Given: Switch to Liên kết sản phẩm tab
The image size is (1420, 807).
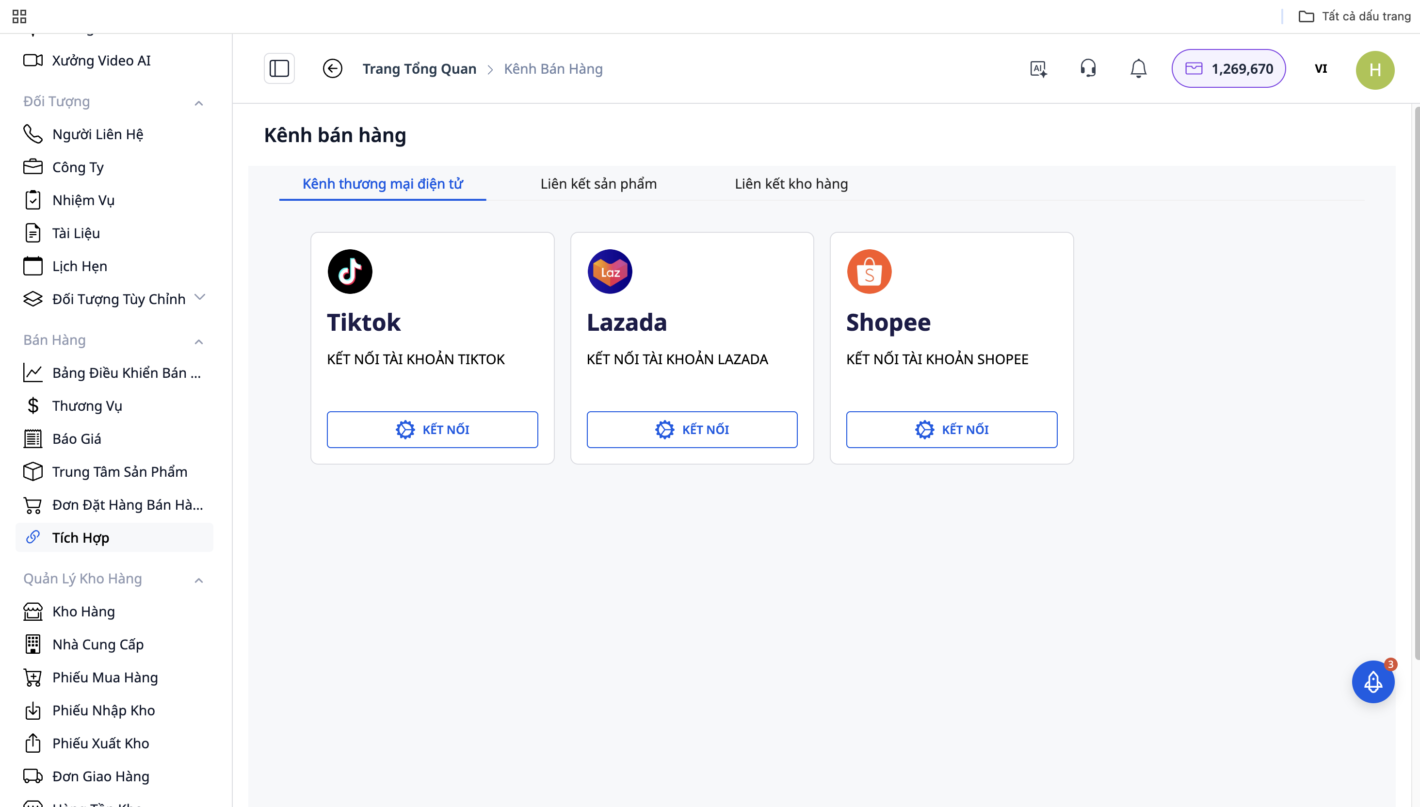Looking at the screenshot, I should tap(598, 184).
